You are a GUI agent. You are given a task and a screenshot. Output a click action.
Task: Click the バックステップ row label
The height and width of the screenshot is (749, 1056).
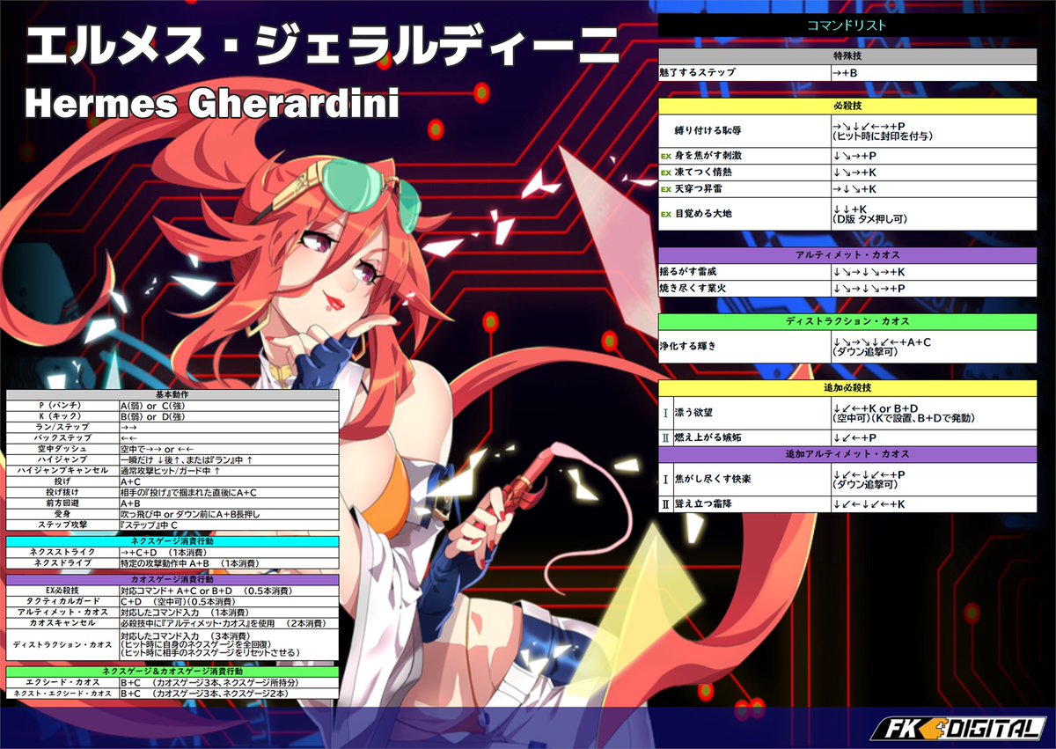pos(62,438)
